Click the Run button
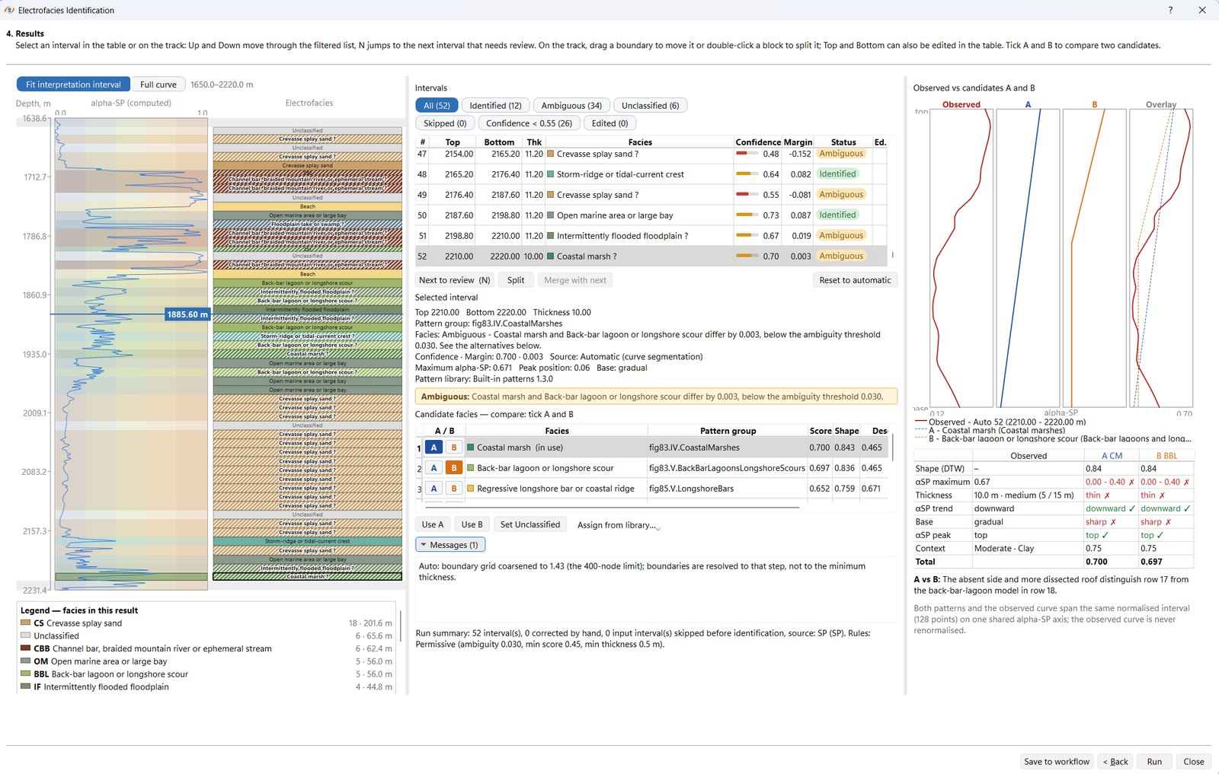This screenshot has width=1219, height=774. click(x=1154, y=761)
